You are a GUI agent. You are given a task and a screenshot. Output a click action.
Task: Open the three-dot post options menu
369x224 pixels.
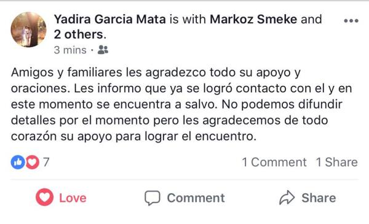pyautogui.click(x=351, y=21)
